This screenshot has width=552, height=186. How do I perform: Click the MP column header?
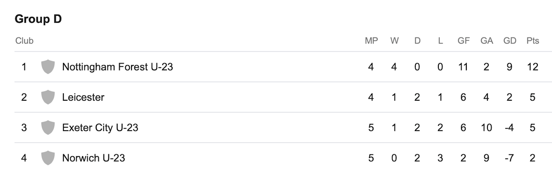pyautogui.click(x=371, y=41)
